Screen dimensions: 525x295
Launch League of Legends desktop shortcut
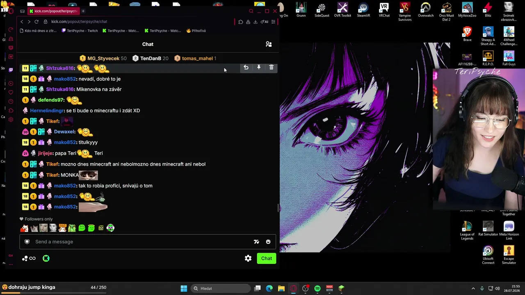coord(467,231)
